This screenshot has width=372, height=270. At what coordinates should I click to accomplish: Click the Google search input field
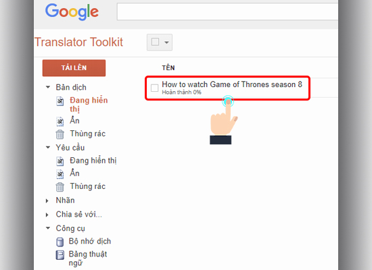coord(227,11)
